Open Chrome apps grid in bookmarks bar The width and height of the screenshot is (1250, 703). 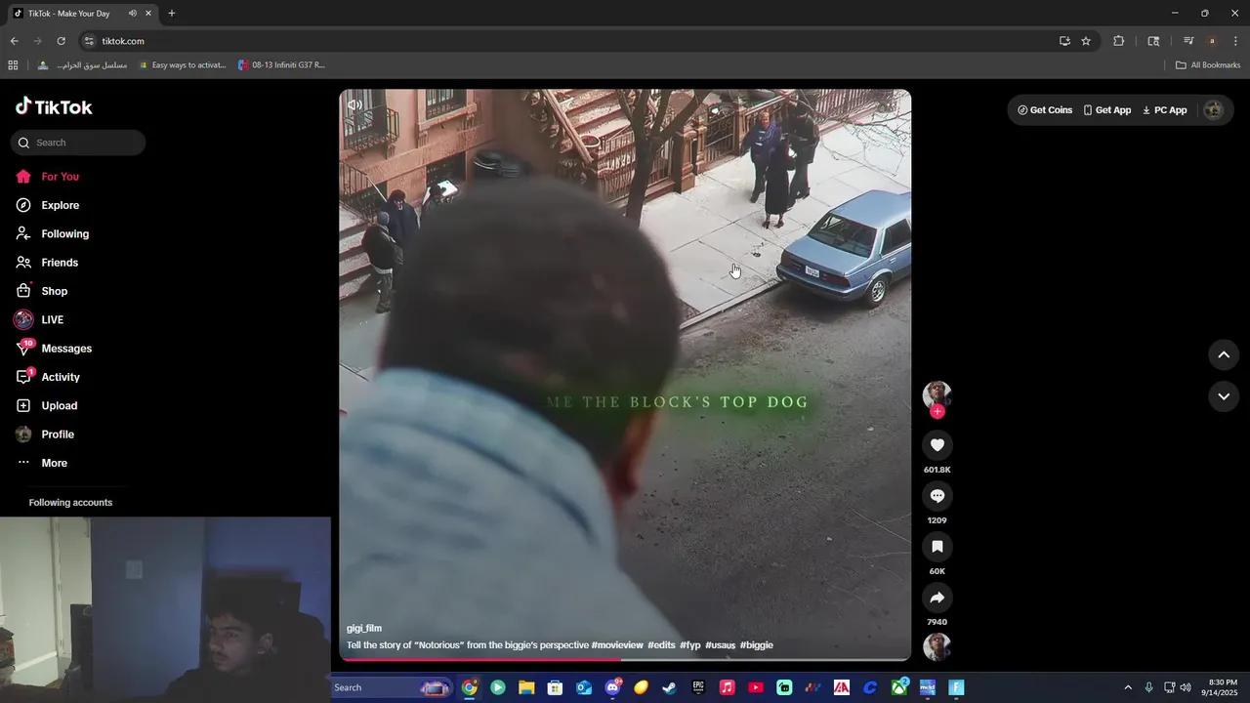tap(13, 65)
